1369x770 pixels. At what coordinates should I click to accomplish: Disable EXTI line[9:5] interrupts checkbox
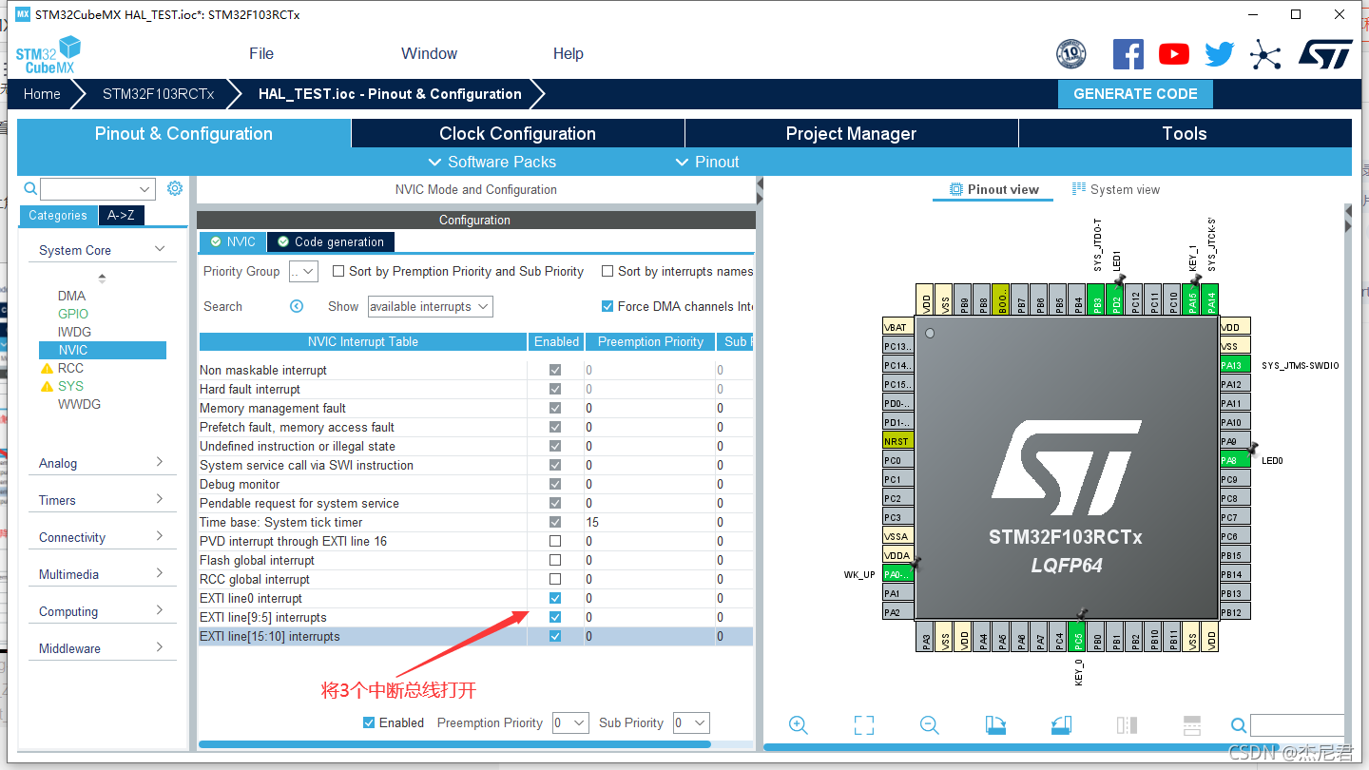click(555, 617)
